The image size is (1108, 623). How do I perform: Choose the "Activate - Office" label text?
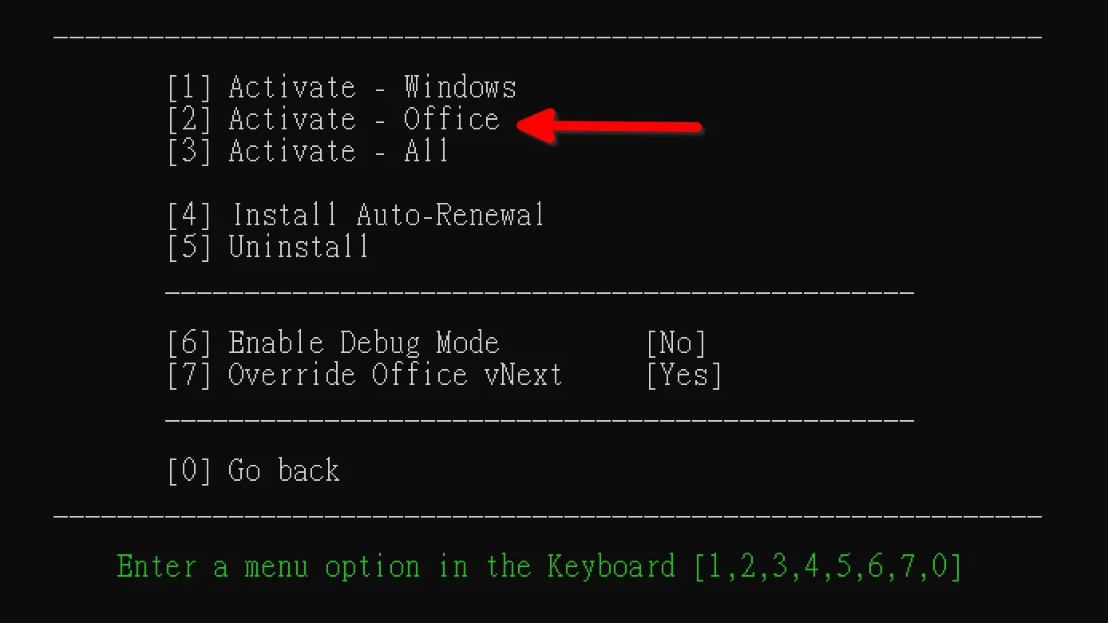pyautogui.click(x=364, y=119)
